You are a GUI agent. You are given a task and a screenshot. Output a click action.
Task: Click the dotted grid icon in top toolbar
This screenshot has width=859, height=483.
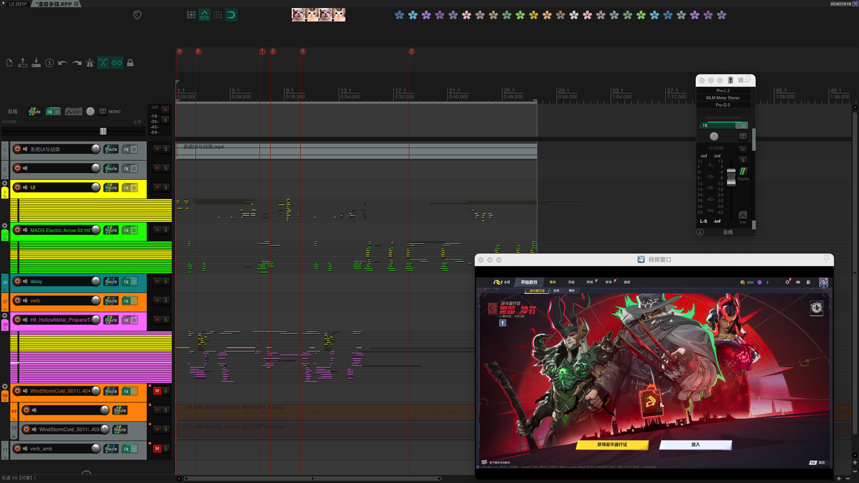point(191,15)
